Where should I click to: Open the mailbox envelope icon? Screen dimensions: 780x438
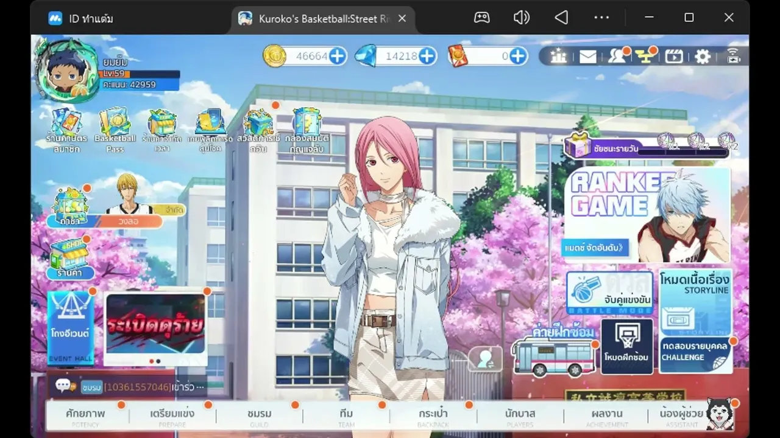tap(588, 57)
